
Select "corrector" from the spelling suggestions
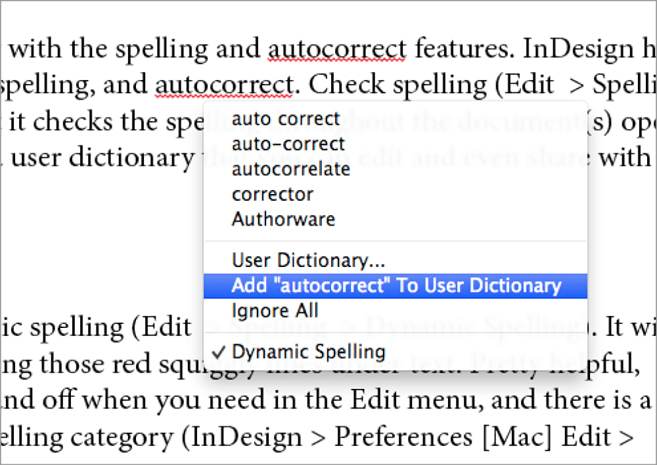click(x=271, y=193)
